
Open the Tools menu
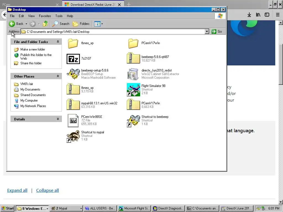[x=59, y=16]
